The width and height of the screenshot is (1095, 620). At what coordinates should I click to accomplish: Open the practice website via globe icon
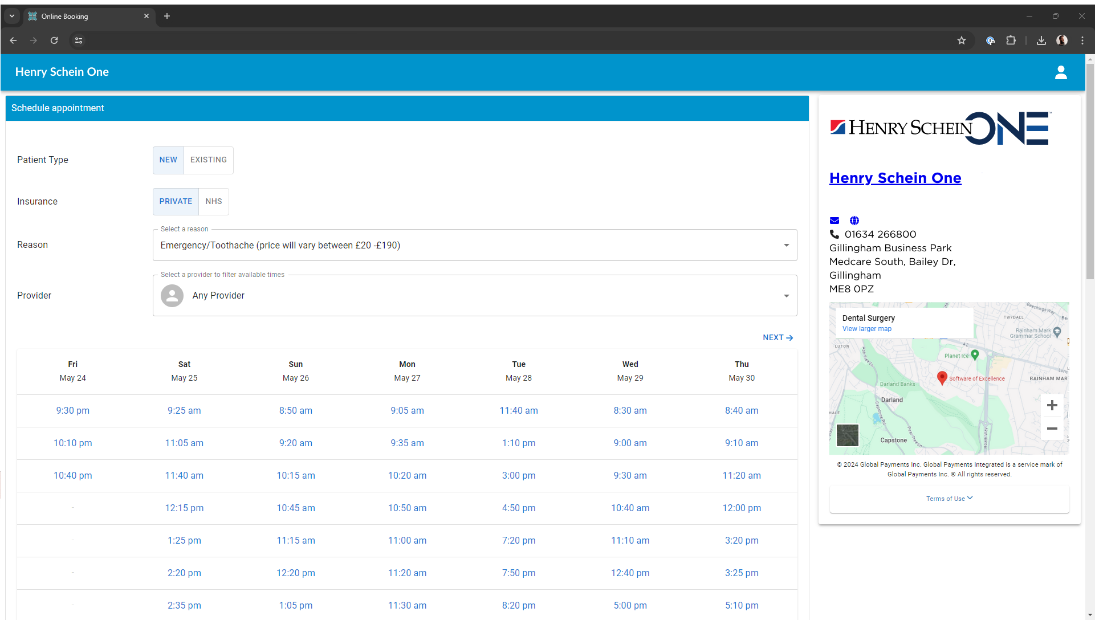854,221
